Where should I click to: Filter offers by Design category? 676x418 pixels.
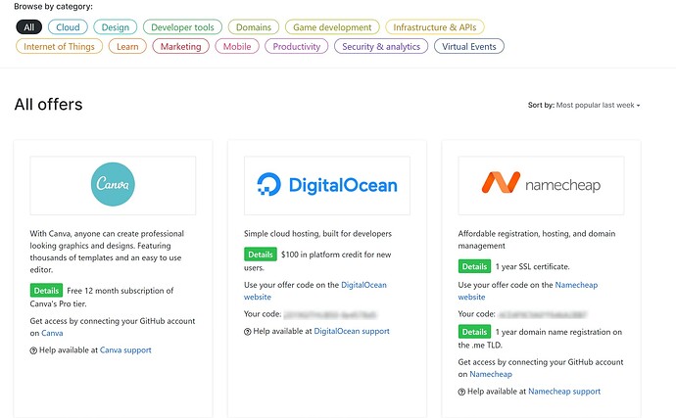[115, 27]
